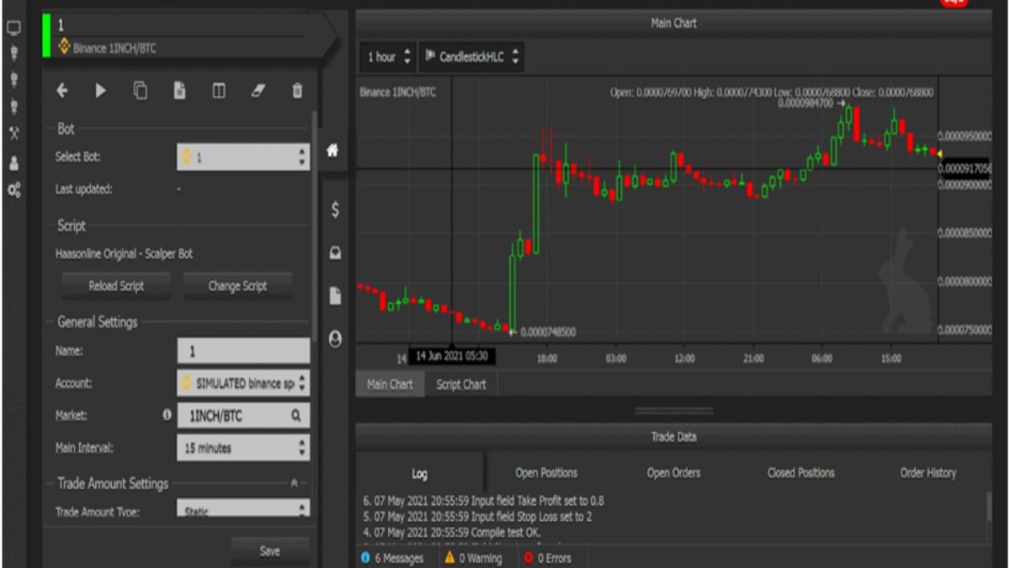
Task: Collapse the Trade Amount Settings section chevron
Action: point(294,484)
